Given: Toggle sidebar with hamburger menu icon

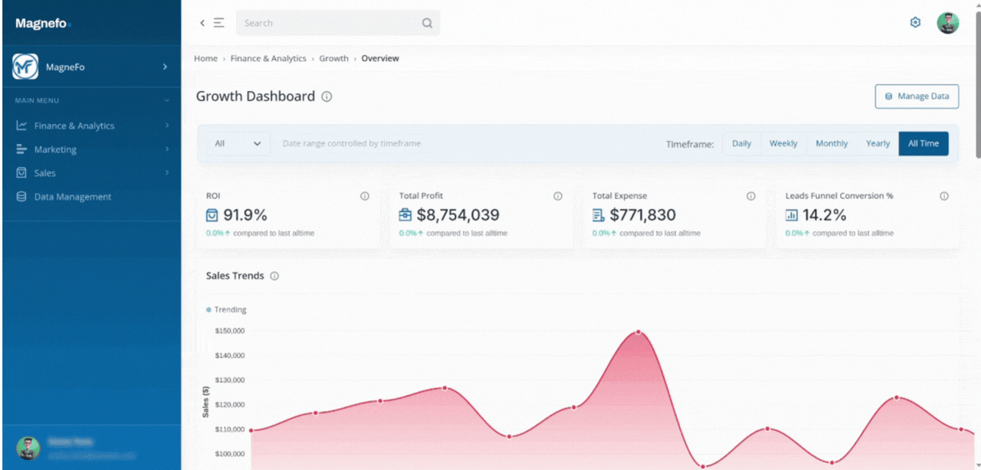Looking at the screenshot, I should coord(218,23).
